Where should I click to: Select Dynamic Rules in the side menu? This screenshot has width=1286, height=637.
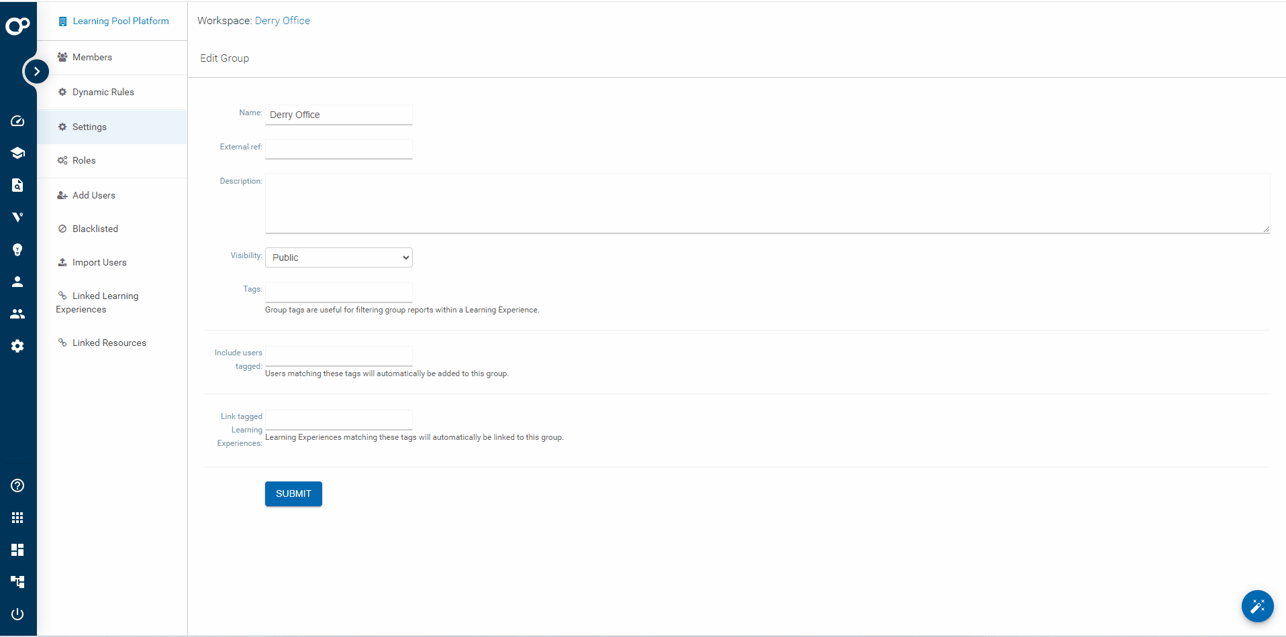103,93
